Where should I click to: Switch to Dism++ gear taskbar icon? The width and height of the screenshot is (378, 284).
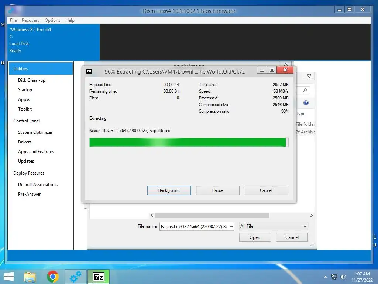point(76,277)
